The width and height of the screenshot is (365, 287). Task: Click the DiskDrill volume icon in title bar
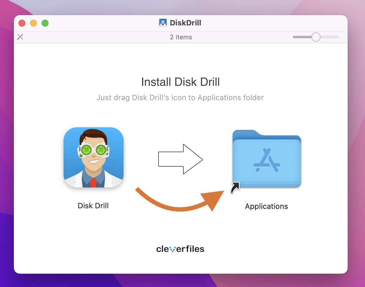tap(163, 23)
